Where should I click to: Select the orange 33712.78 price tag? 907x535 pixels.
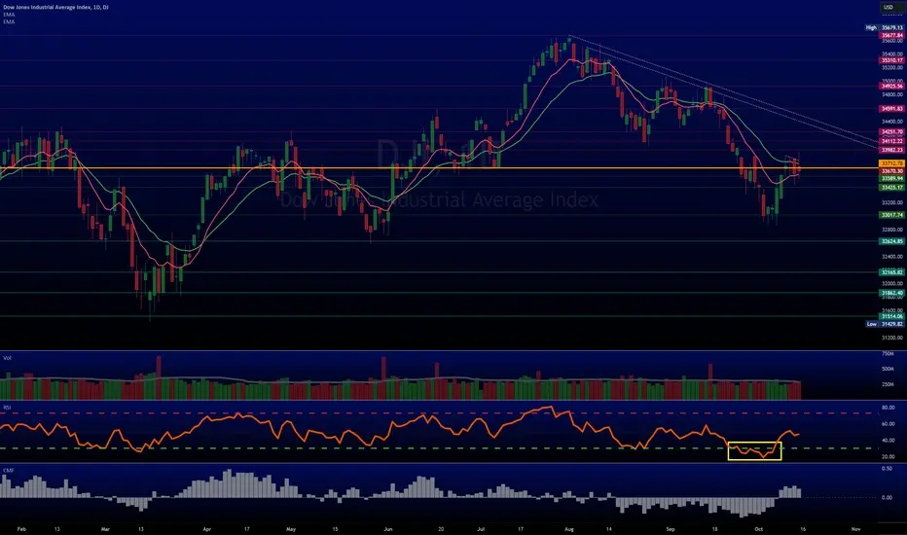(x=891, y=164)
